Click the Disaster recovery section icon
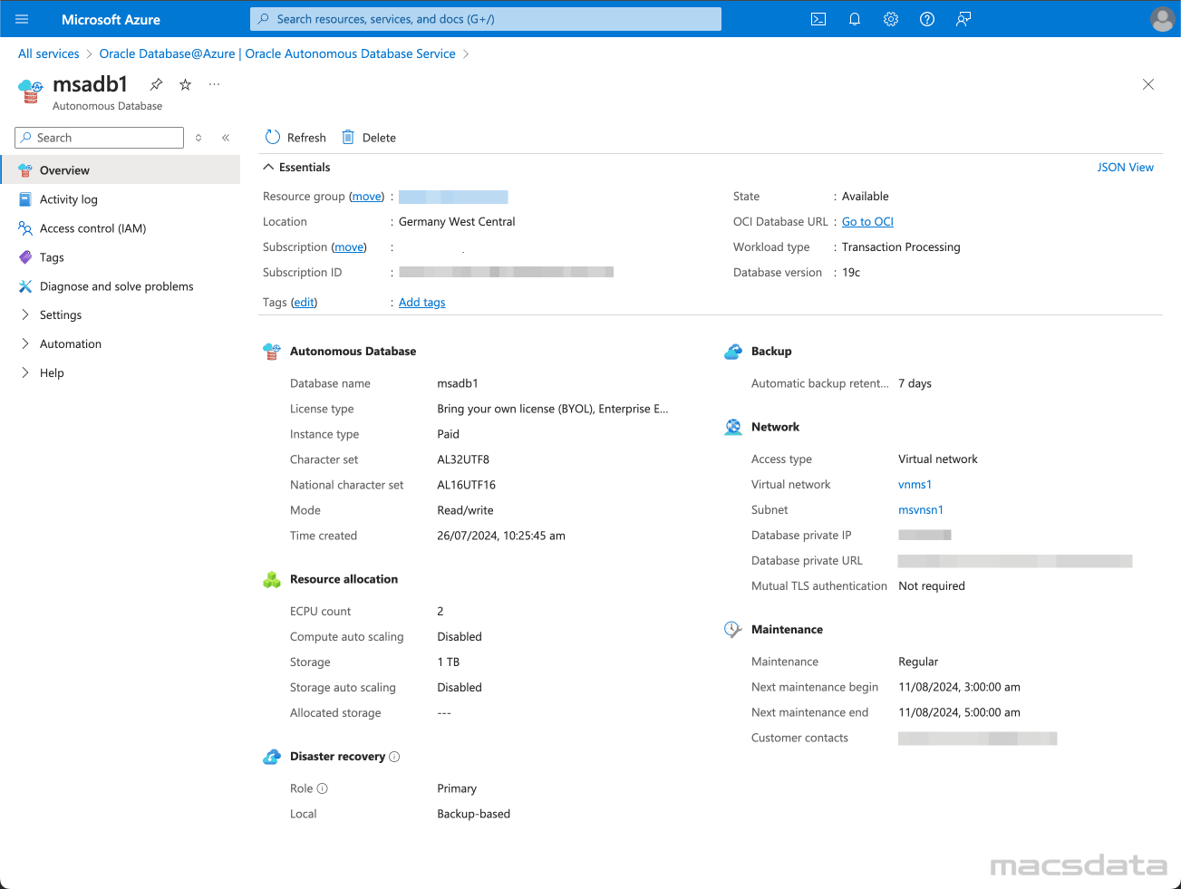The height and width of the screenshot is (889, 1181). click(272, 757)
